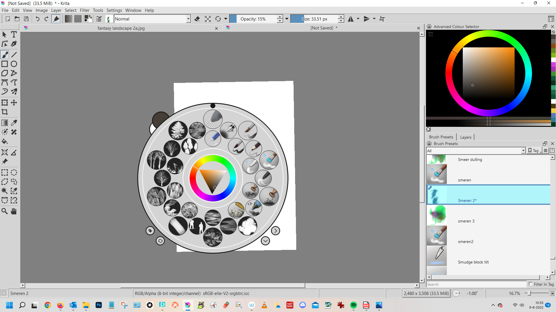The image size is (556, 312).
Task: Pick the Colour Sampler eyedropper tool
Action: coord(14,123)
